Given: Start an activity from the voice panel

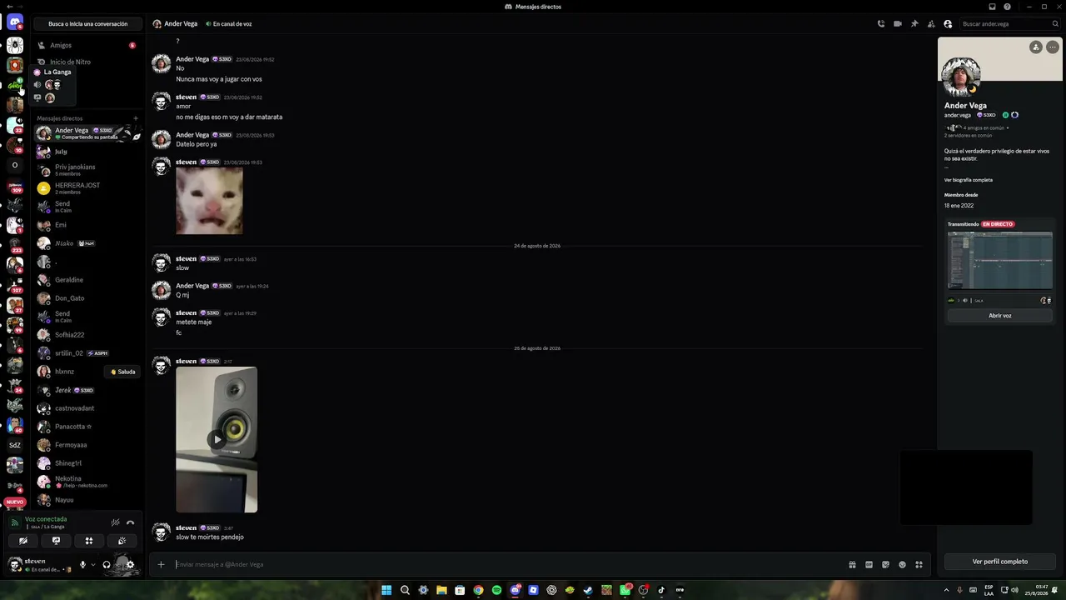Looking at the screenshot, I should tap(89, 541).
